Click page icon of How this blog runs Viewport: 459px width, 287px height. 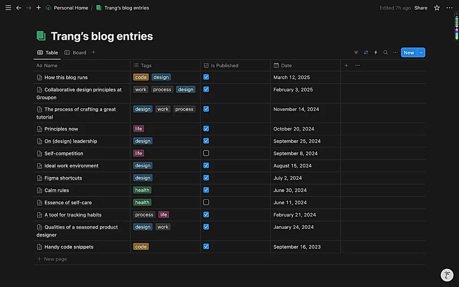click(39, 77)
